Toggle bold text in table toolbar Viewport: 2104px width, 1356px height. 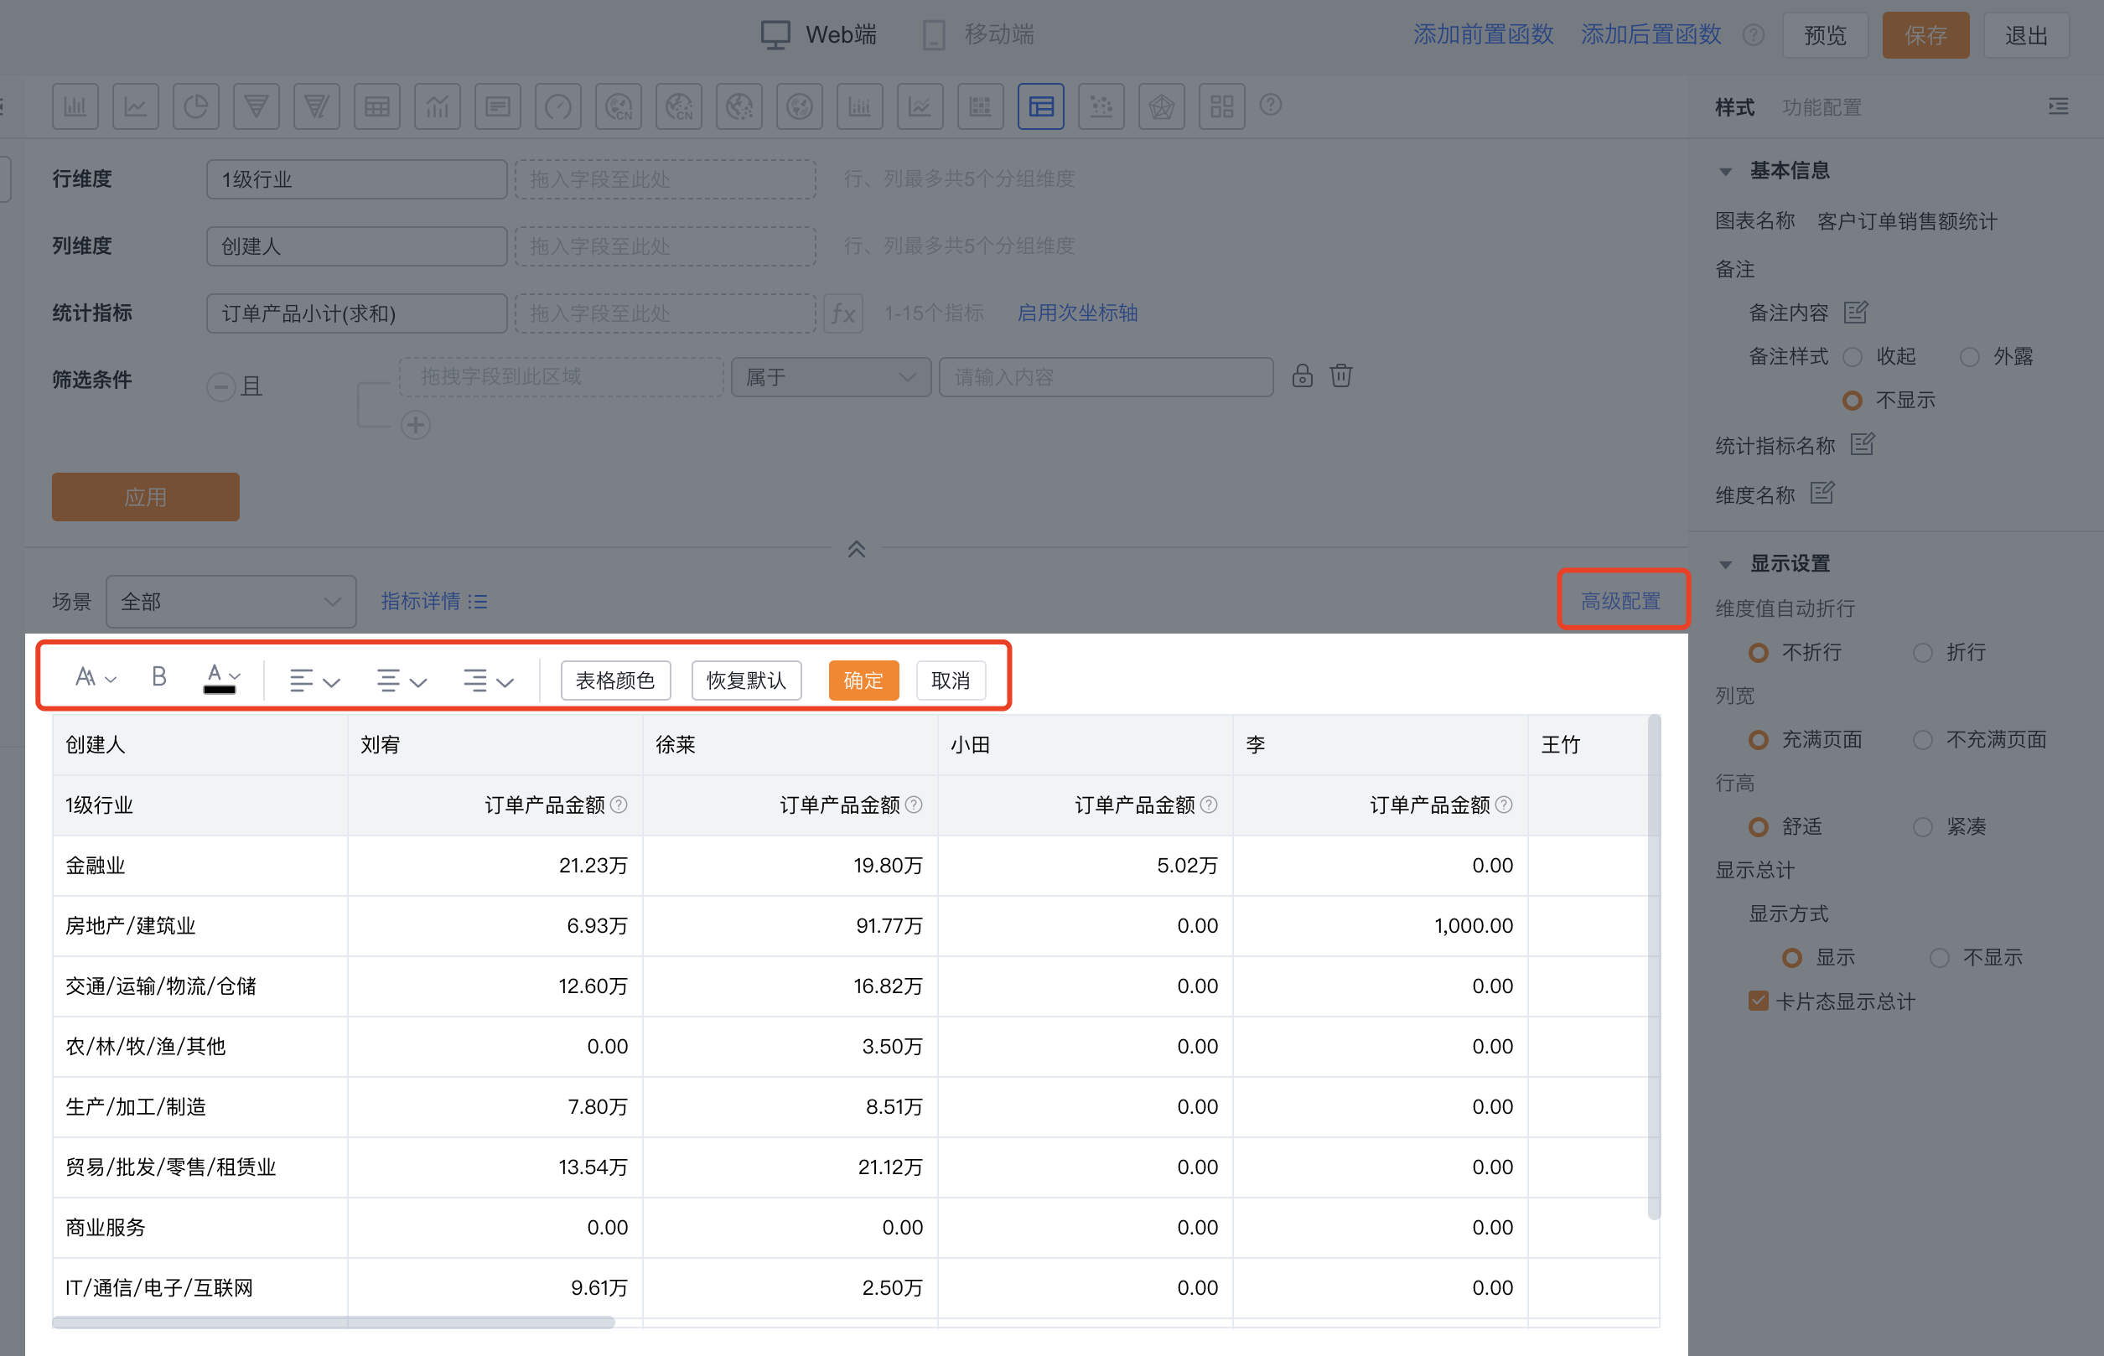pyautogui.click(x=158, y=677)
